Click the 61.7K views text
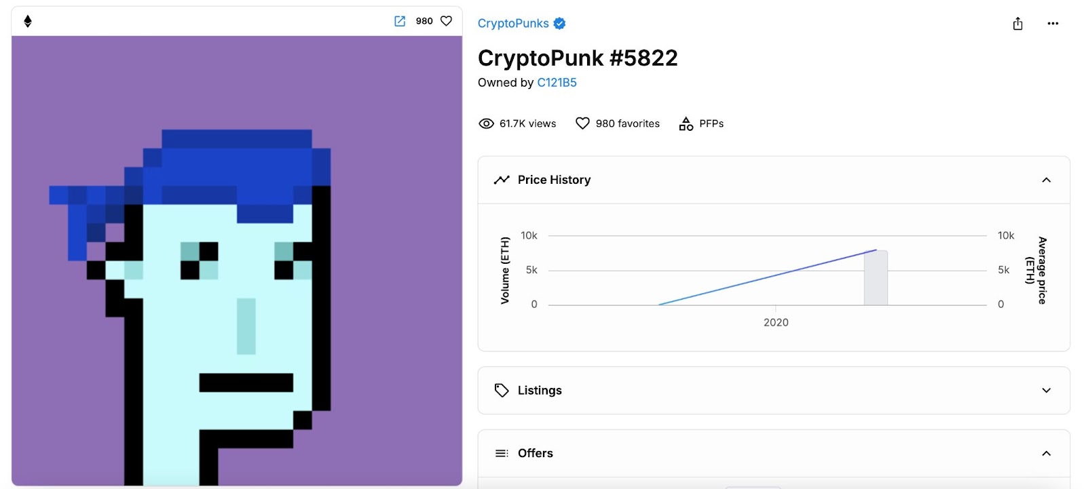This screenshot has width=1086, height=489. [527, 123]
